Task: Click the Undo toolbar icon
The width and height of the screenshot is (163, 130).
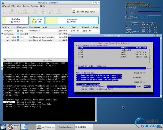Action: click(x=52, y=11)
